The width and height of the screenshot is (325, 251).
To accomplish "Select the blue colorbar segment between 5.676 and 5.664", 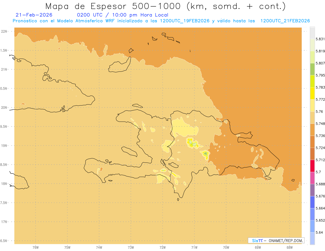I will (312, 202).
